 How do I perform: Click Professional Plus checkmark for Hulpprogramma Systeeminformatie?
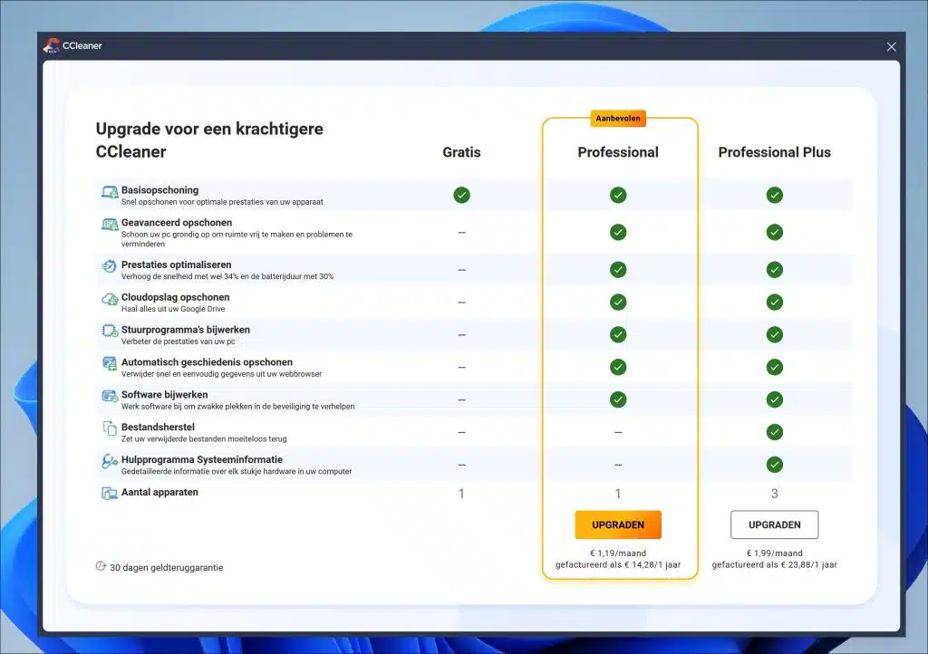click(x=774, y=465)
